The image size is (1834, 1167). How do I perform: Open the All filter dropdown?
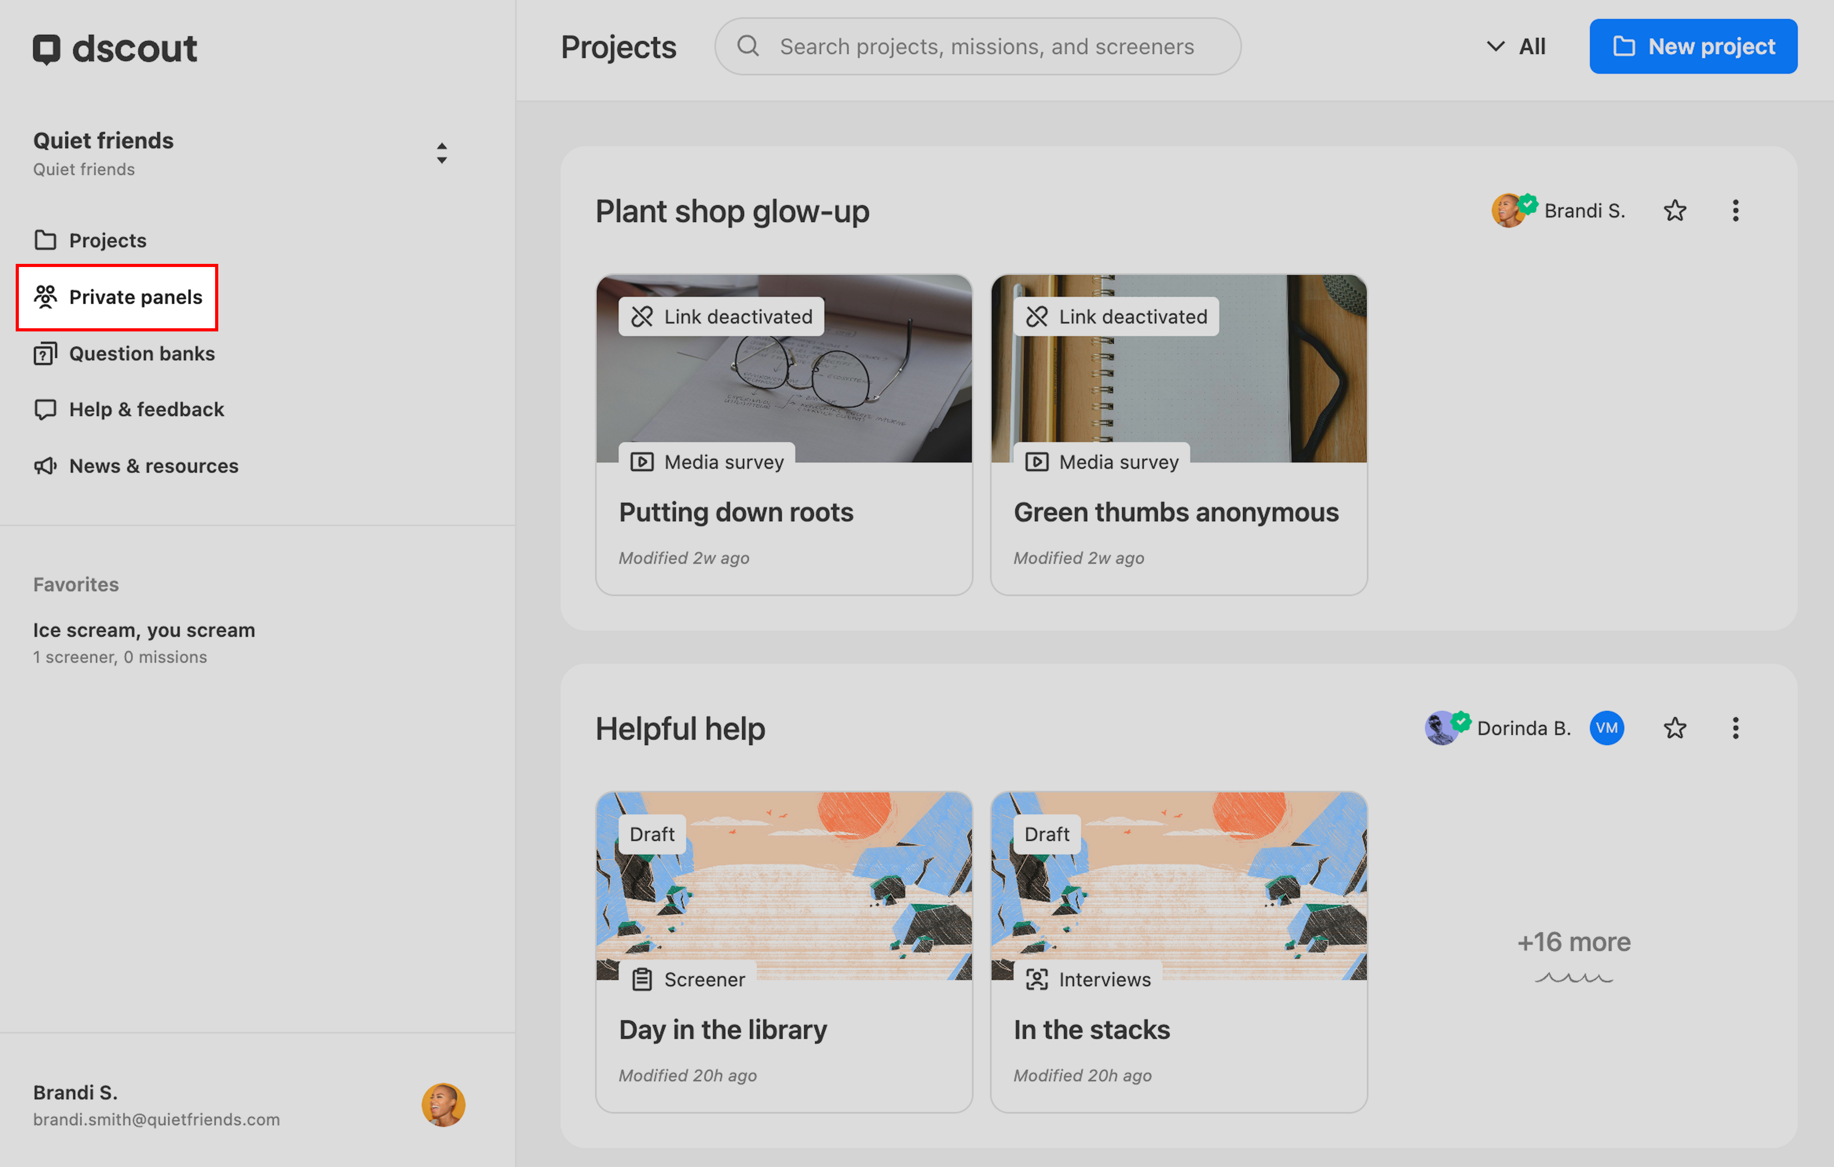(1516, 46)
